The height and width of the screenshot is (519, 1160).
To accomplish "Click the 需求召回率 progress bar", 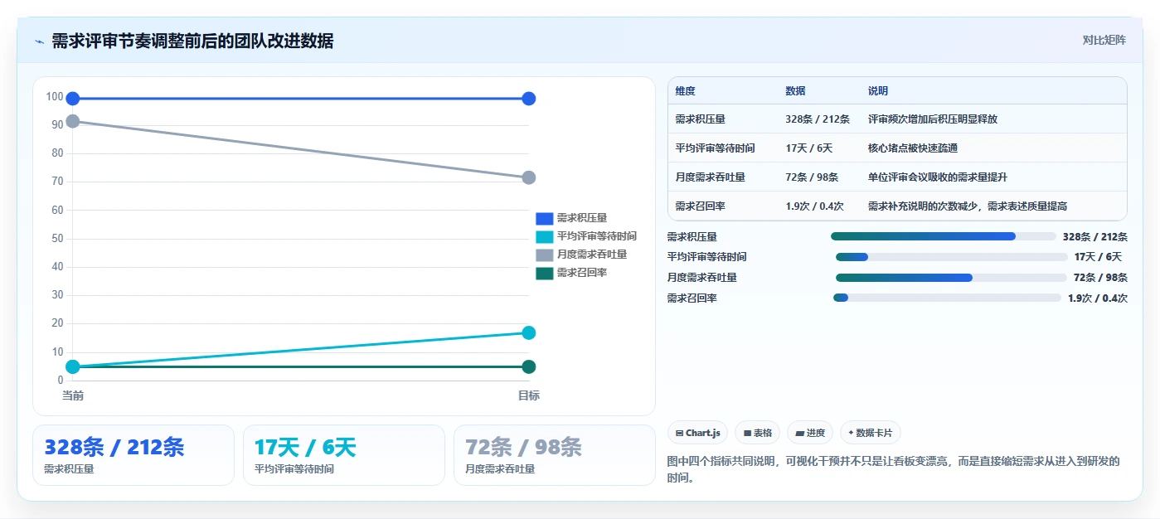I will (x=948, y=298).
